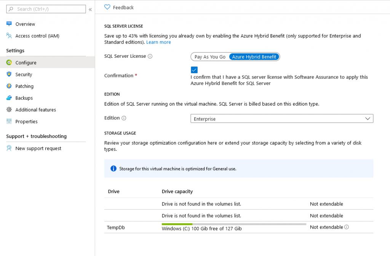The image size is (390, 256).
Task: Click the Windows (C:) drive capacity bar
Action: coord(234,224)
